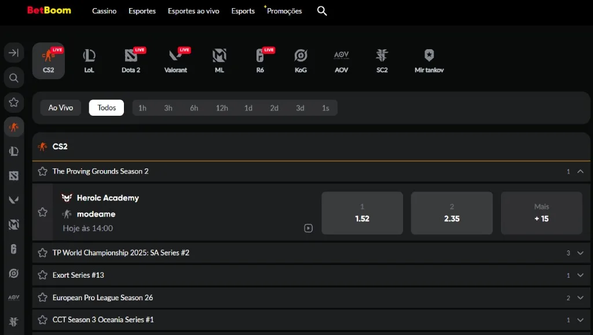
Task: Choose Mobile Legends icon in left sidebar
Action: click(x=14, y=224)
